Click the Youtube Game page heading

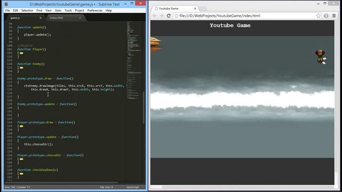[x=230, y=26]
